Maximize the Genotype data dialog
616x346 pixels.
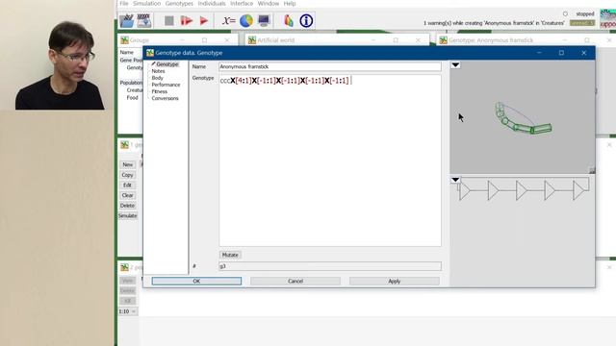click(561, 53)
